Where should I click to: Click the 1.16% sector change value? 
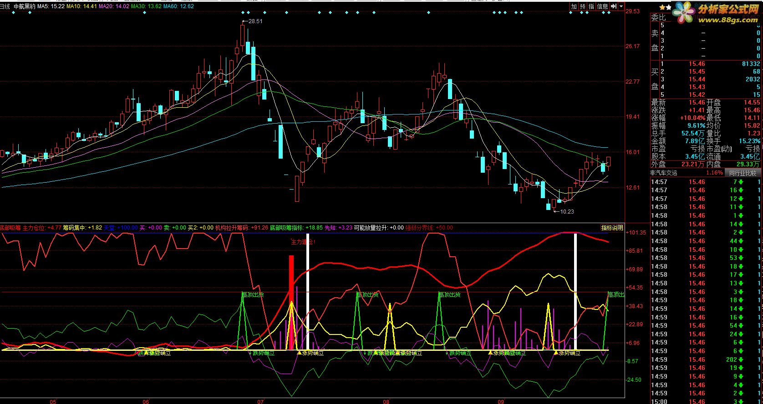(714, 173)
